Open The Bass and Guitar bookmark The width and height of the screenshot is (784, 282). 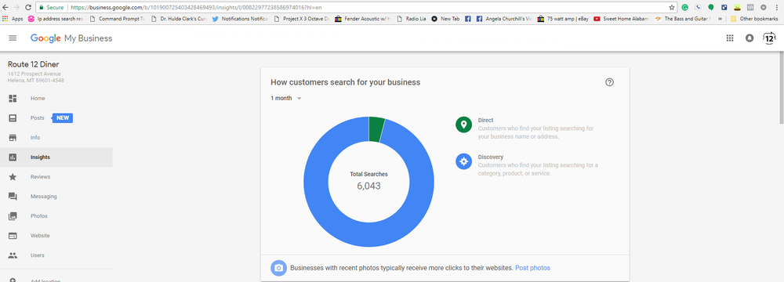pos(684,19)
